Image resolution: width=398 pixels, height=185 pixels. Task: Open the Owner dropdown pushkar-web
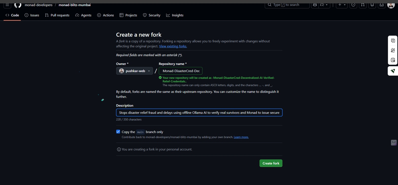(x=135, y=71)
